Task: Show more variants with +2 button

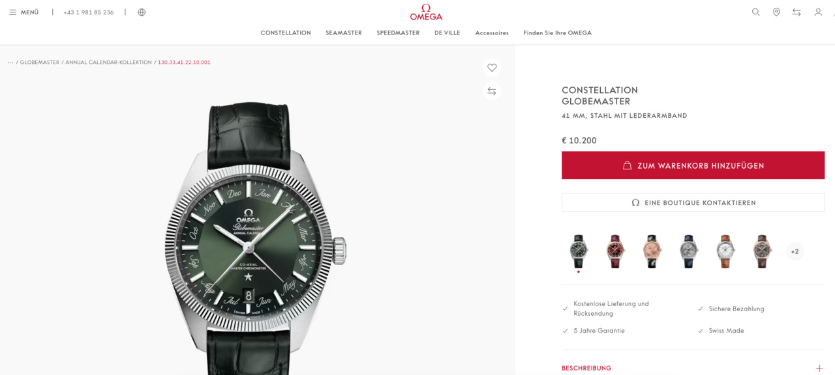Action: 795,251
